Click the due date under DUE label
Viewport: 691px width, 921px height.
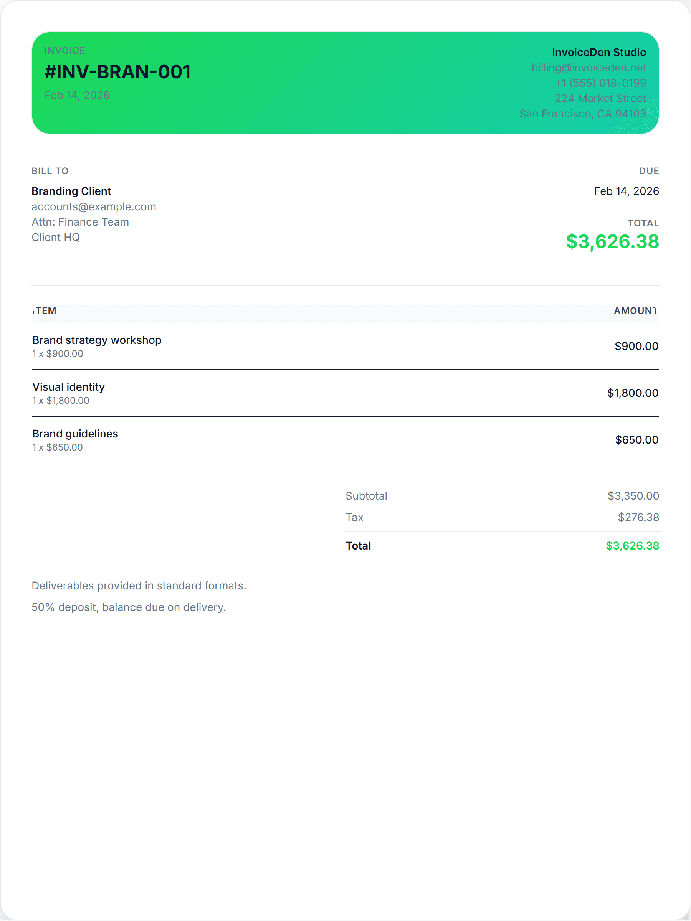click(626, 191)
